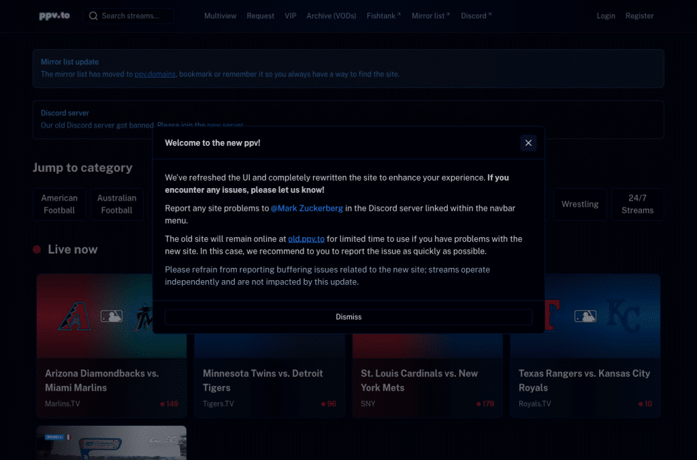Open the racing stream thumbnail at bottom

click(x=112, y=443)
